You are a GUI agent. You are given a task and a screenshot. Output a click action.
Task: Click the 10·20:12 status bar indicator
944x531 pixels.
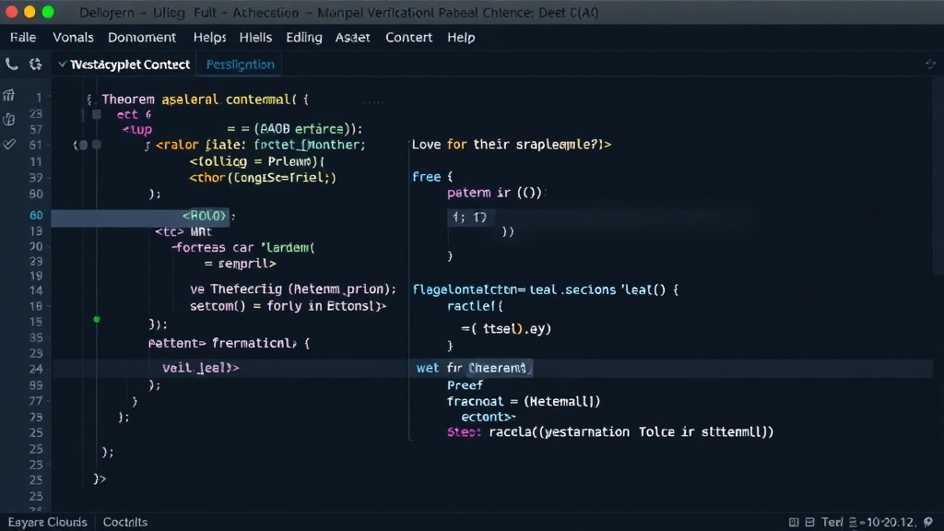coord(890,522)
